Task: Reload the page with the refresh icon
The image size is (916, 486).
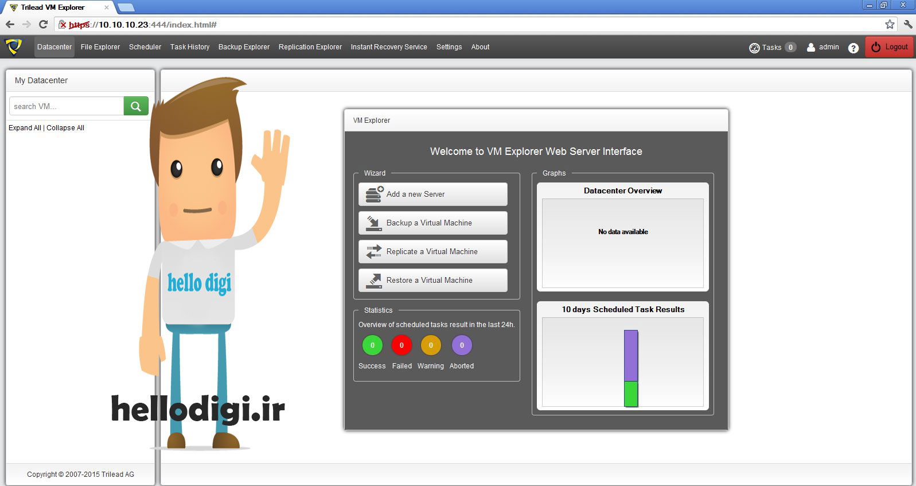Action: (x=43, y=24)
